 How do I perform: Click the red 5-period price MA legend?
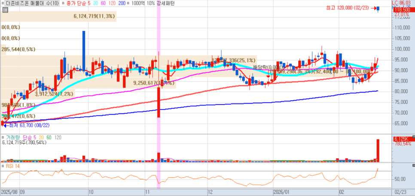[x=88, y=3]
